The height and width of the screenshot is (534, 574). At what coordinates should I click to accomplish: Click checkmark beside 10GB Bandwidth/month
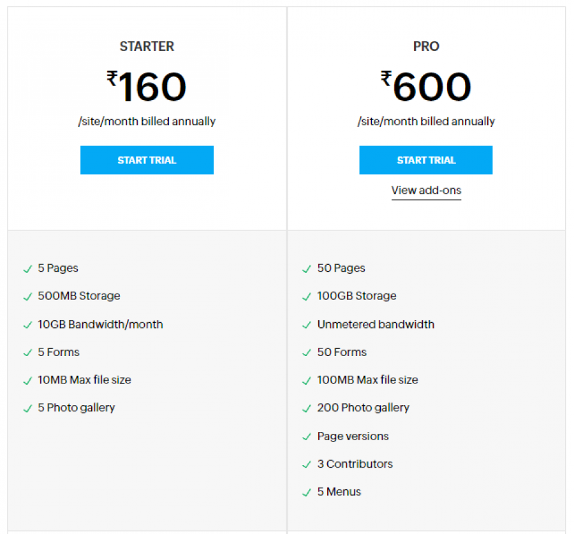click(27, 325)
